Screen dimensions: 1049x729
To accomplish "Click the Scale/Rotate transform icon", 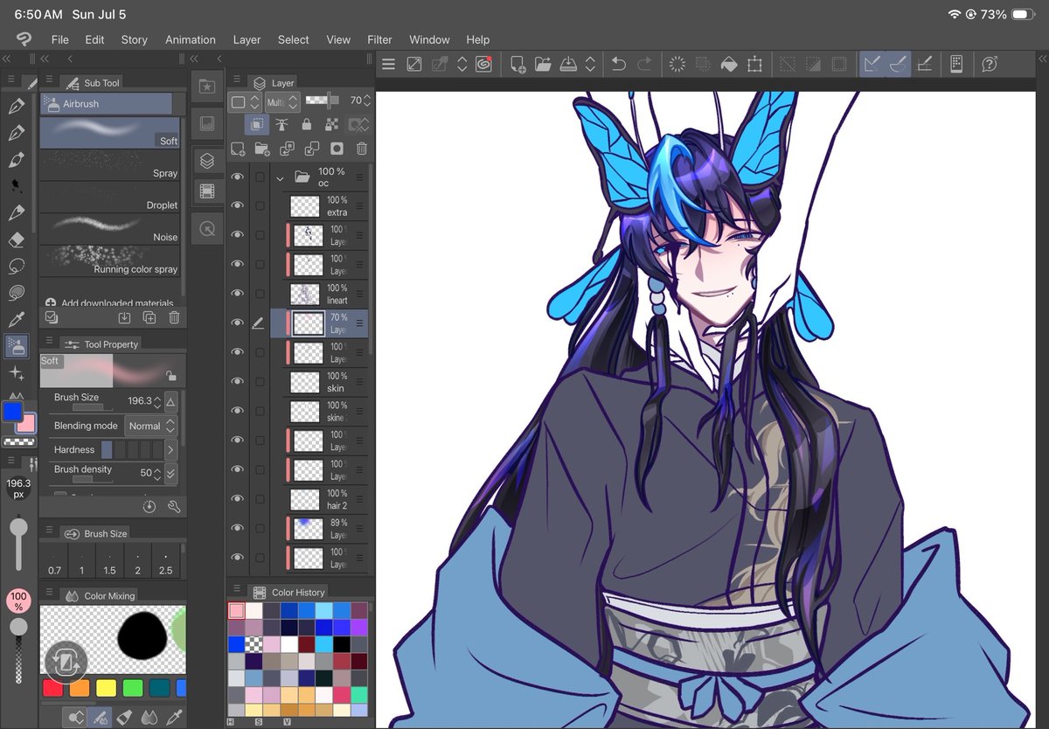I will coord(754,64).
